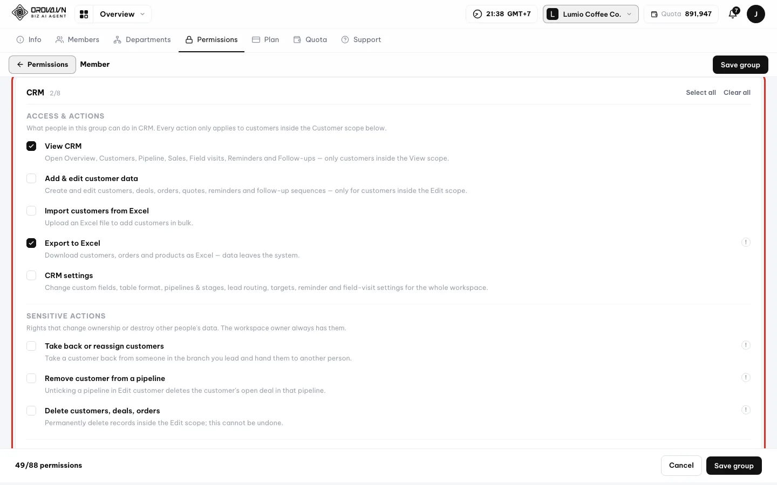
Task: Click the top Save group button
Action: click(740, 65)
